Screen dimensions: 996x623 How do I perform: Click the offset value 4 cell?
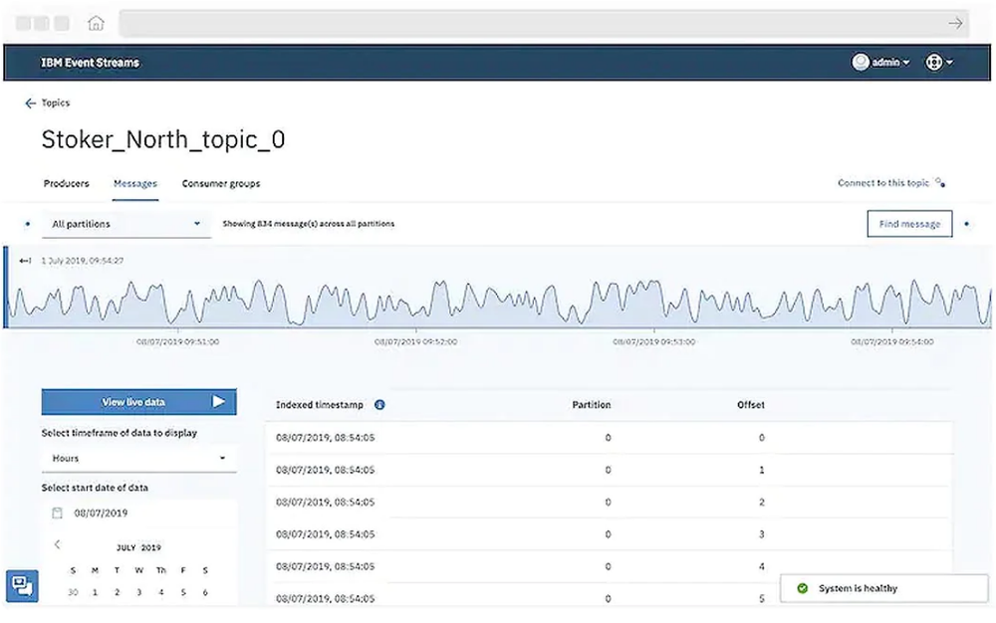762,566
